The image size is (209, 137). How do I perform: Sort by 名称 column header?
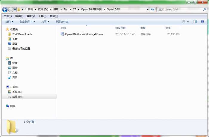[x=63, y=28]
